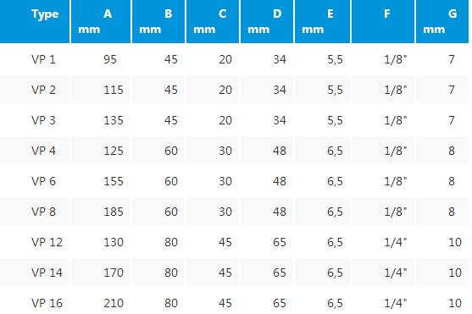Click the Type column header

click(x=35, y=21)
